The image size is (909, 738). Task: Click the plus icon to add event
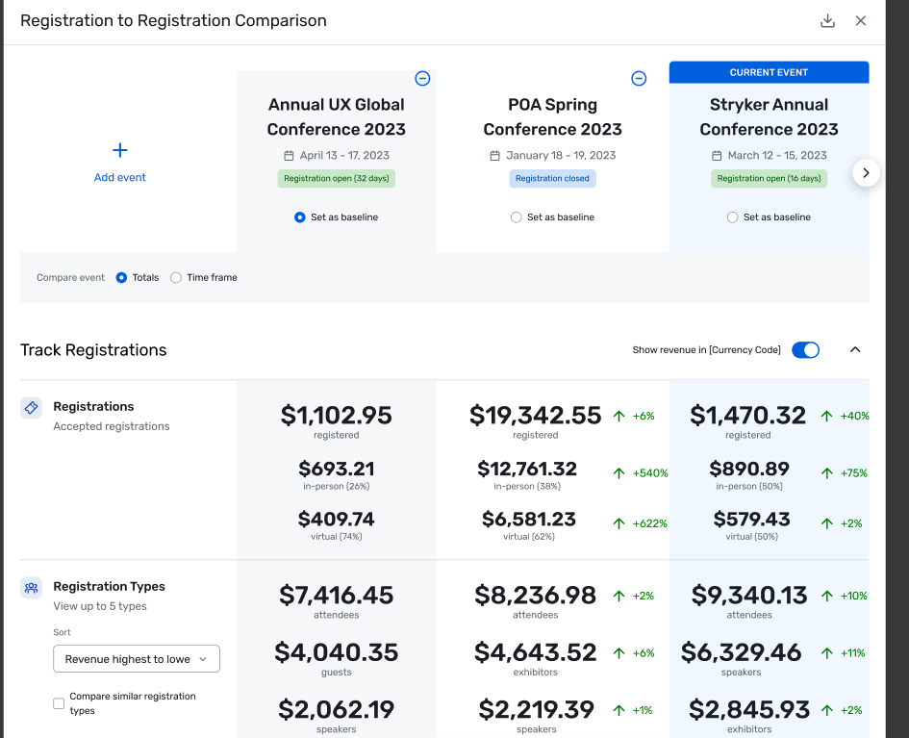[x=120, y=150]
